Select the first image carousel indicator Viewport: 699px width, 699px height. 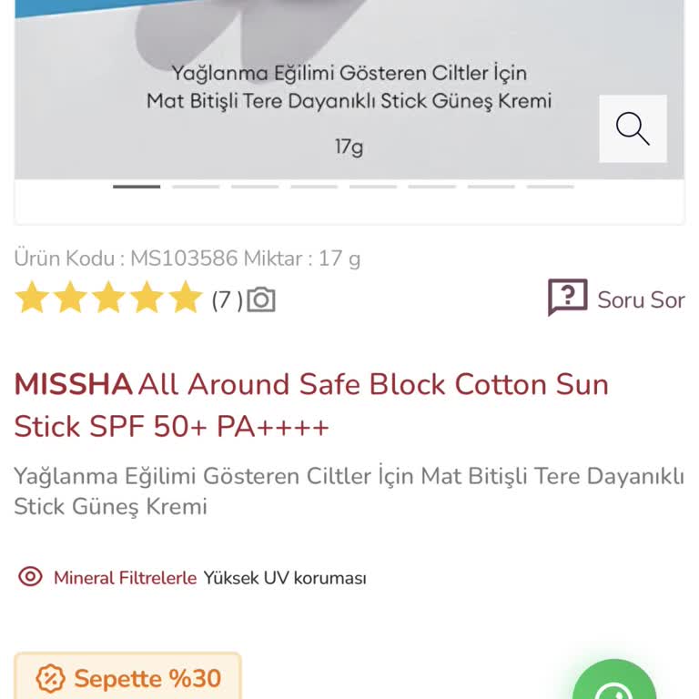point(137,187)
